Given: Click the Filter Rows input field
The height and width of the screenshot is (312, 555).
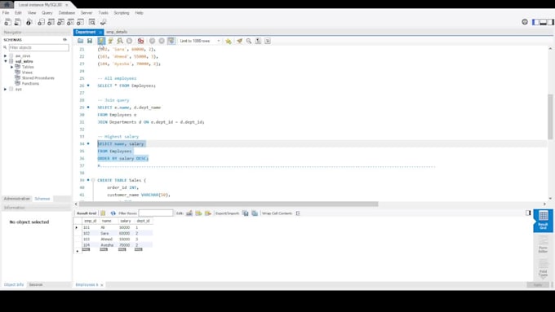Looking at the screenshot, I should click(x=156, y=213).
